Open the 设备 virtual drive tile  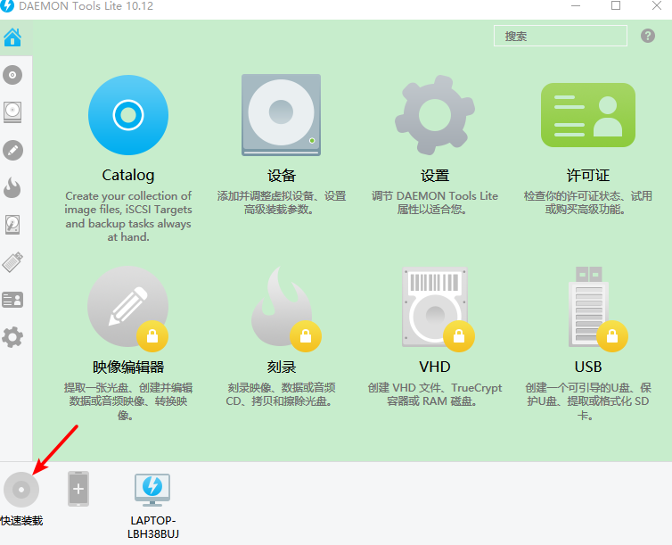click(281, 115)
